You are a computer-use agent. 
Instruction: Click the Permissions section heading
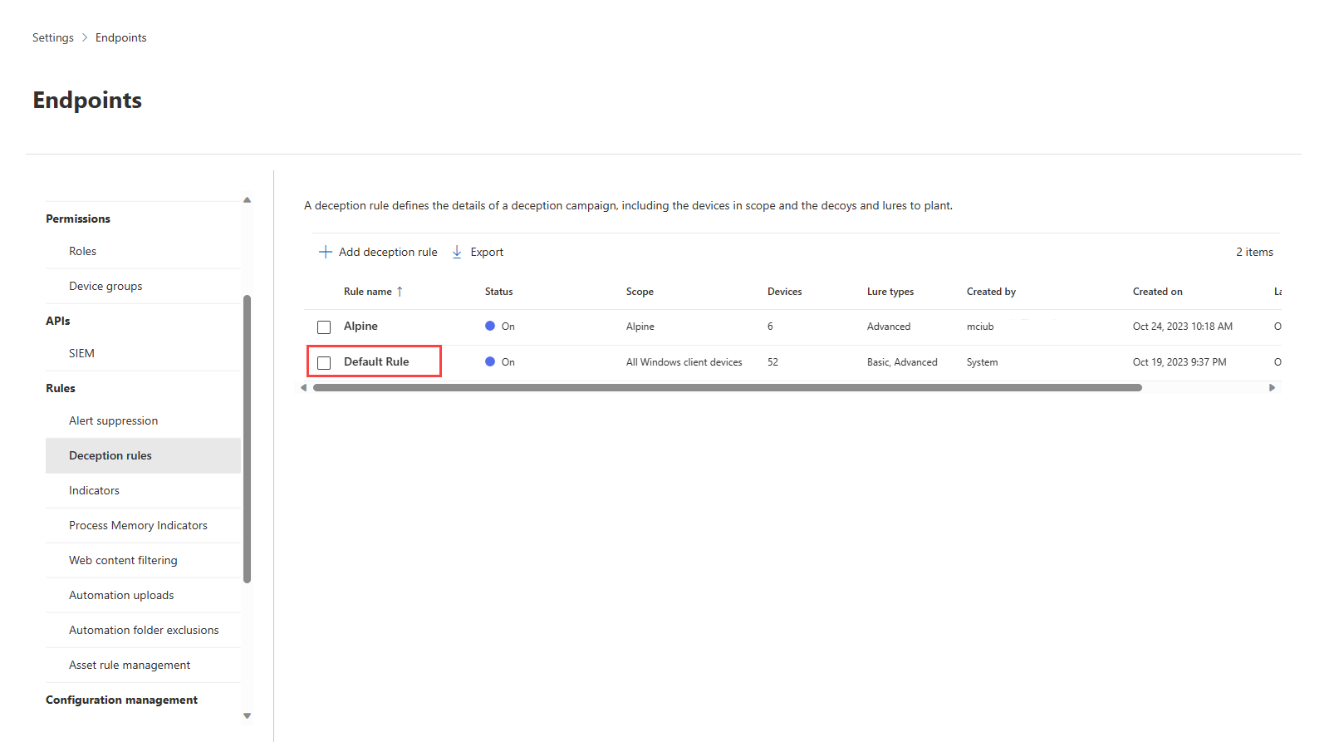click(78, 219)
